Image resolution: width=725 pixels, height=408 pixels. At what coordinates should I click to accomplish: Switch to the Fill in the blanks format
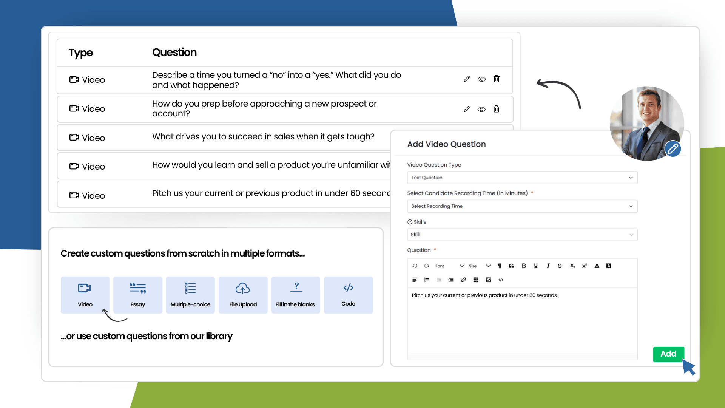tap(296, 295)
